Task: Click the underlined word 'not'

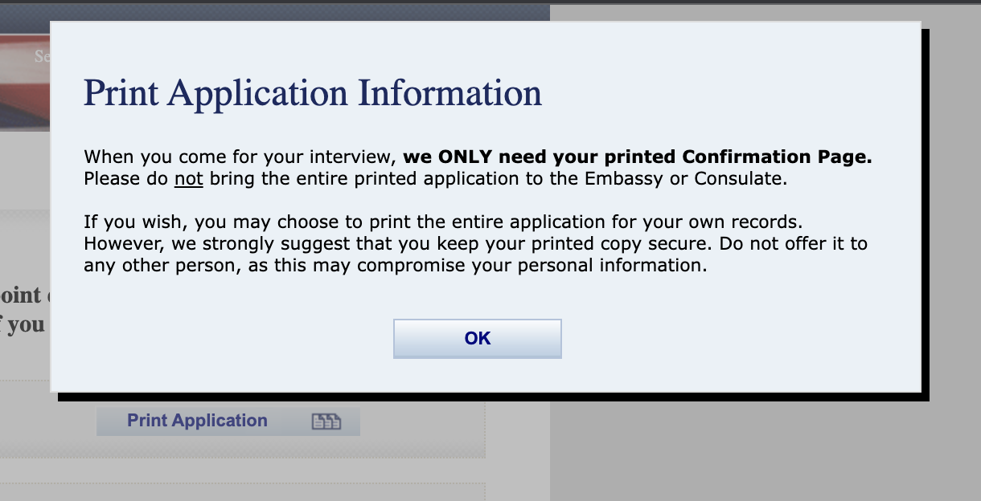Action: tap(189, 178)
